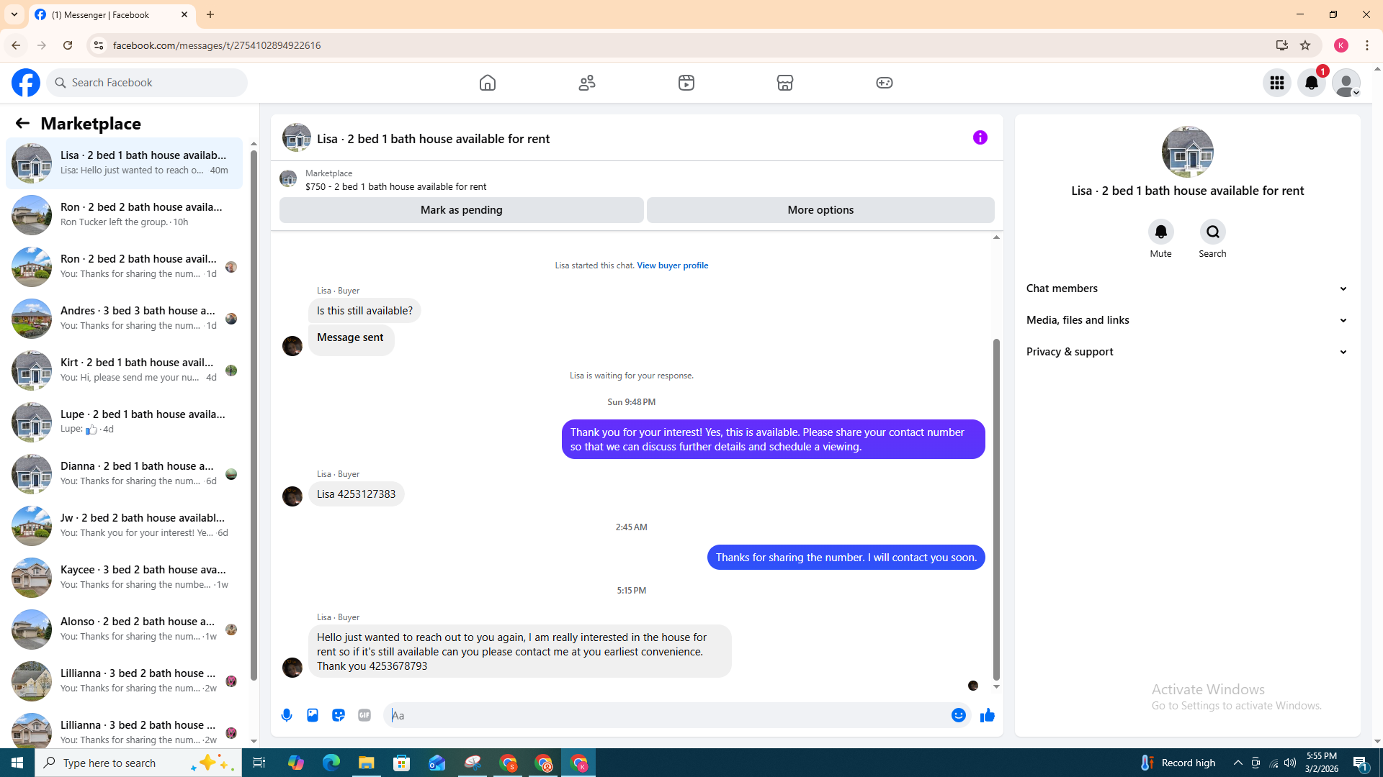Choose a GIF icon
The height and width of the screenshot is (777, 1383).
(364, 715)
